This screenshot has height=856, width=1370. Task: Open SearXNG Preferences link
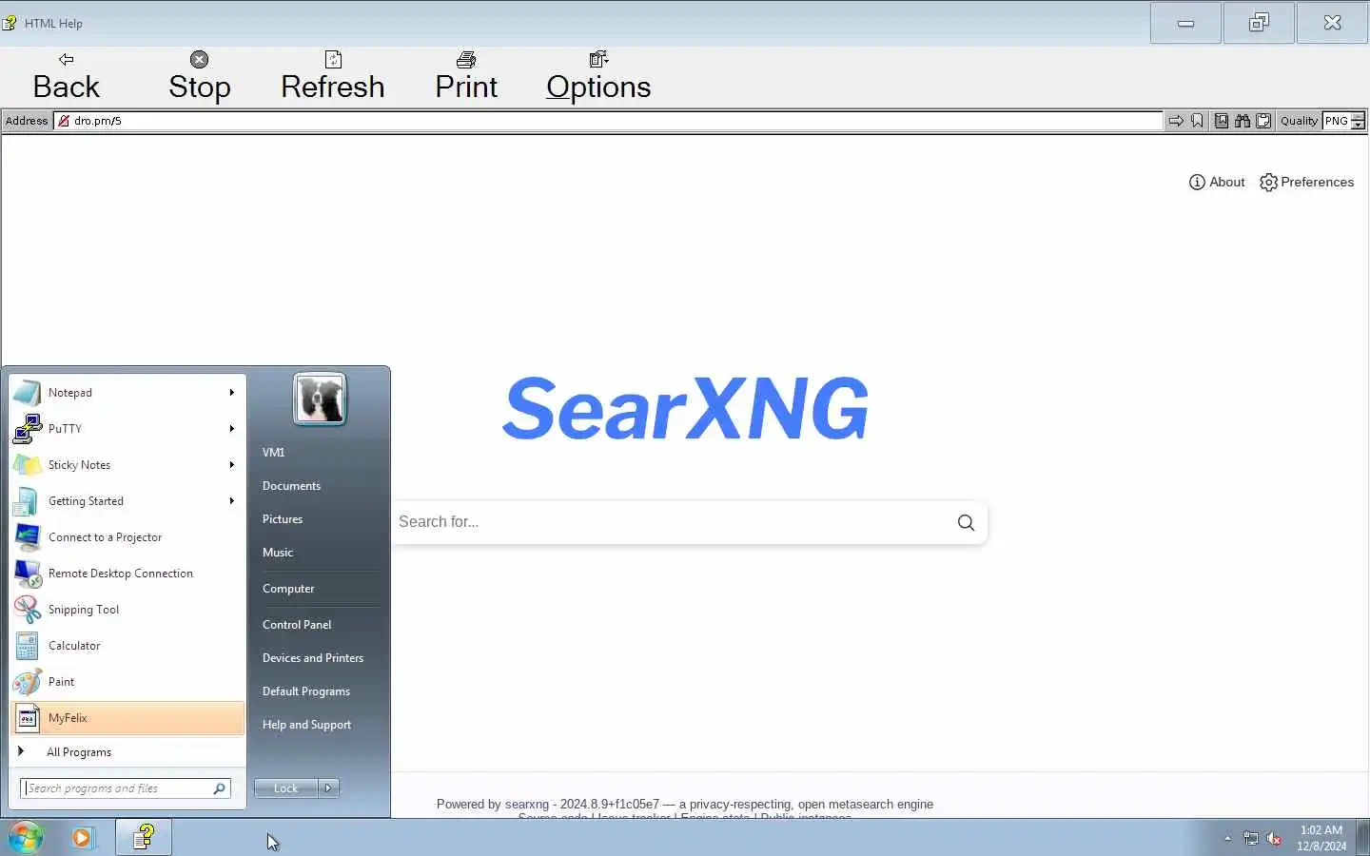click(x=1306, y=182)
